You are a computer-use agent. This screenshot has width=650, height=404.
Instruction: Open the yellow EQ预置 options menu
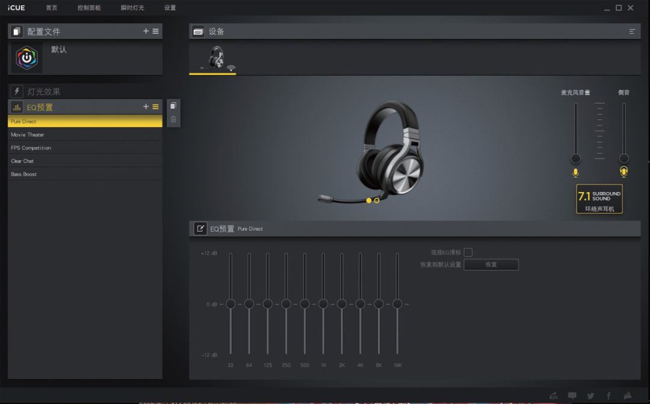coord(155,107)
